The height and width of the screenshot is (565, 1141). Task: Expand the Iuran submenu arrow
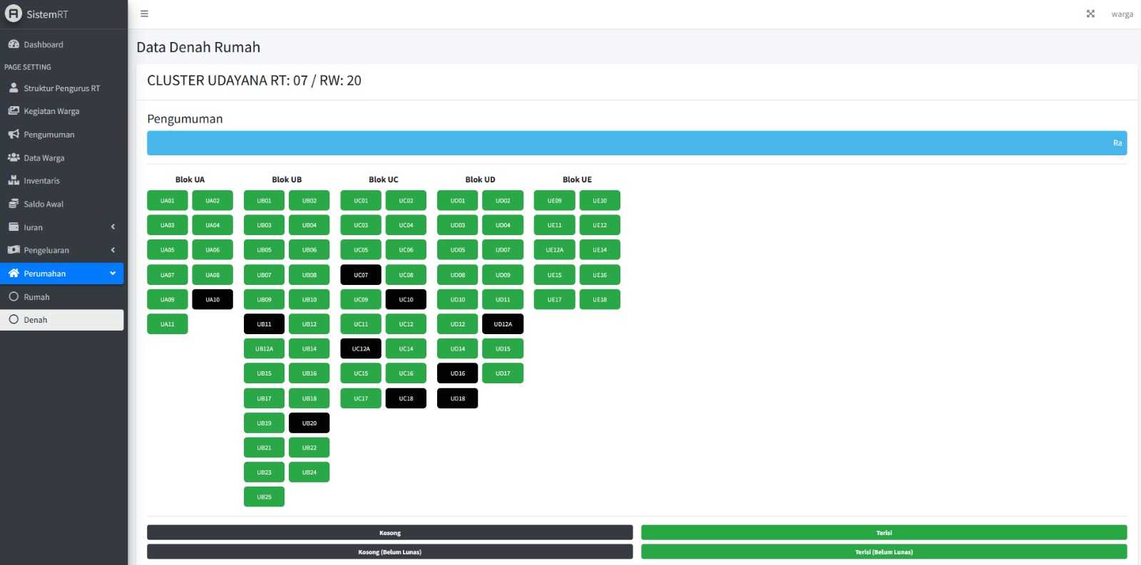[113, 227]
